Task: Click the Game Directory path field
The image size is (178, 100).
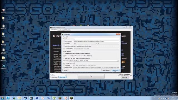Action: (97, 41)
